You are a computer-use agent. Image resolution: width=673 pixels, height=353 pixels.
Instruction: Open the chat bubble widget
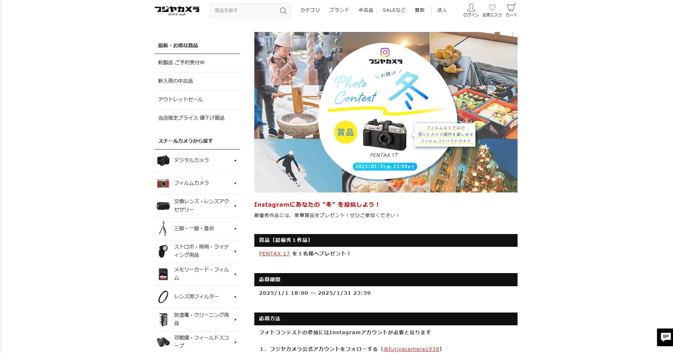665,337
